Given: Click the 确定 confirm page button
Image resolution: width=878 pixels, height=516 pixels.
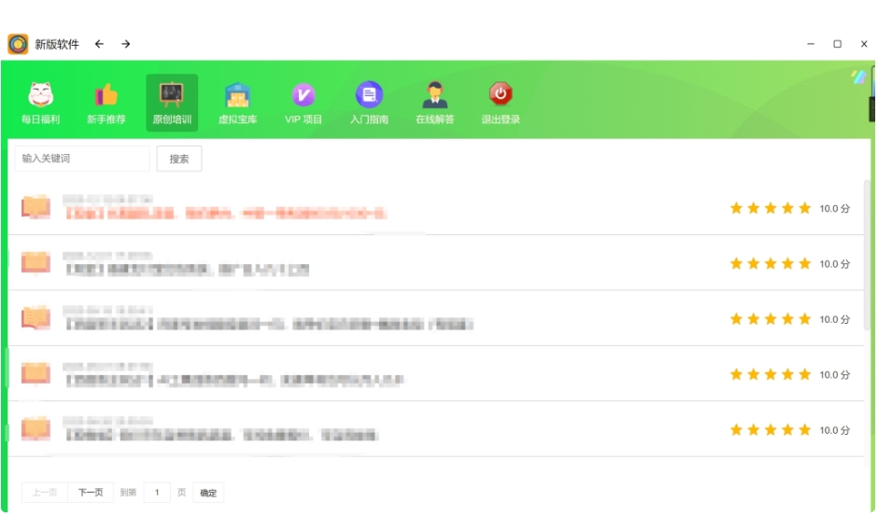Looking at the screenshot, I should tap(208, 493).
